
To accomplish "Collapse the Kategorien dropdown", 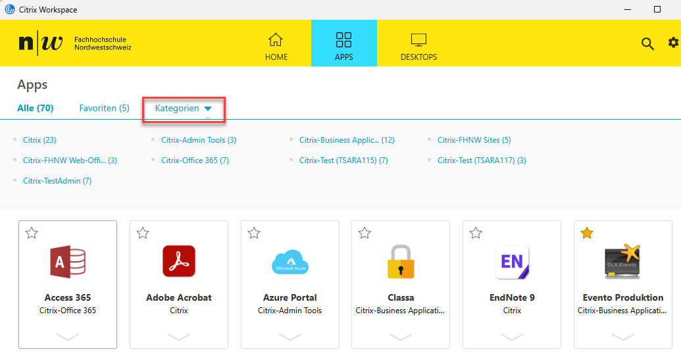I will pyautogui.click(x=184, y=109).
